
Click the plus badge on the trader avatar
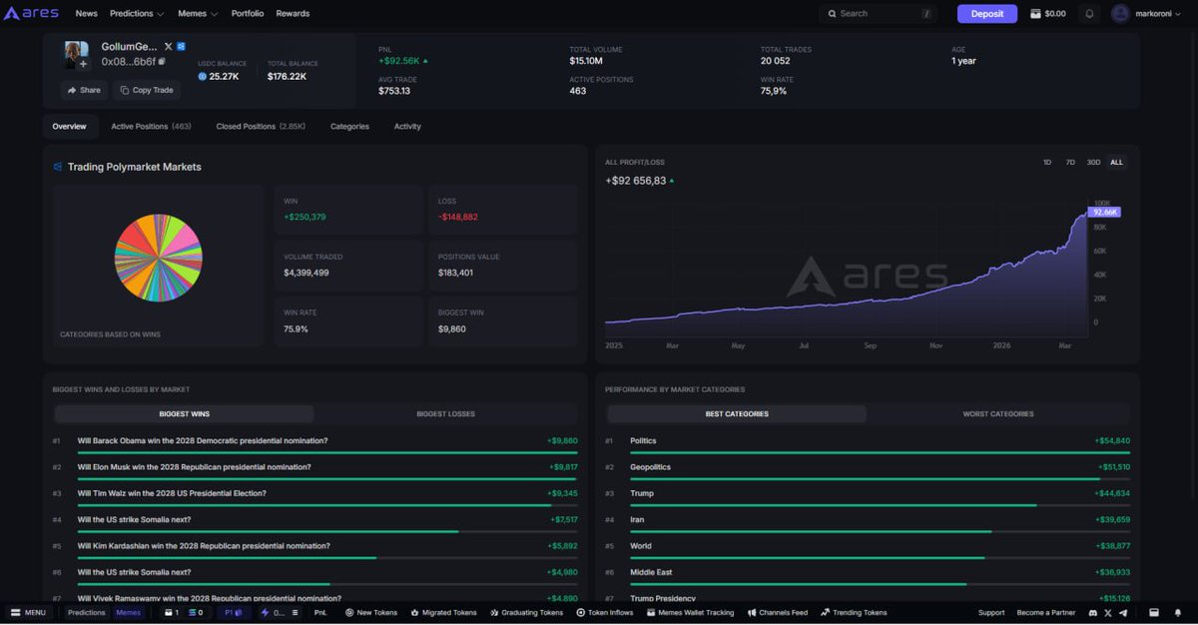(83, 64)
